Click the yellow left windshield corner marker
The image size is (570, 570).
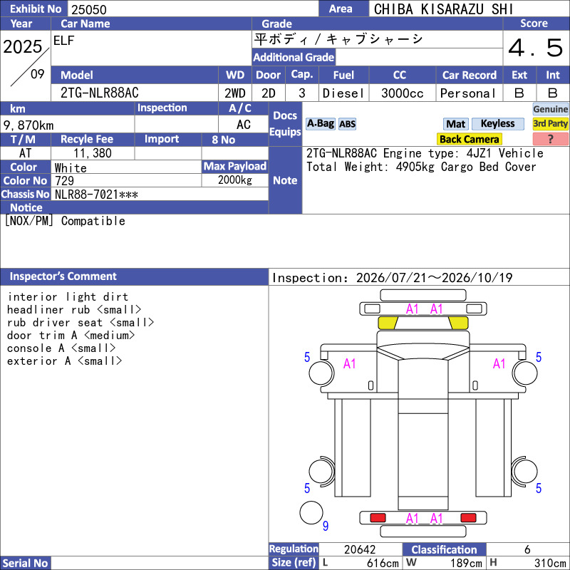tap(388, 323)
